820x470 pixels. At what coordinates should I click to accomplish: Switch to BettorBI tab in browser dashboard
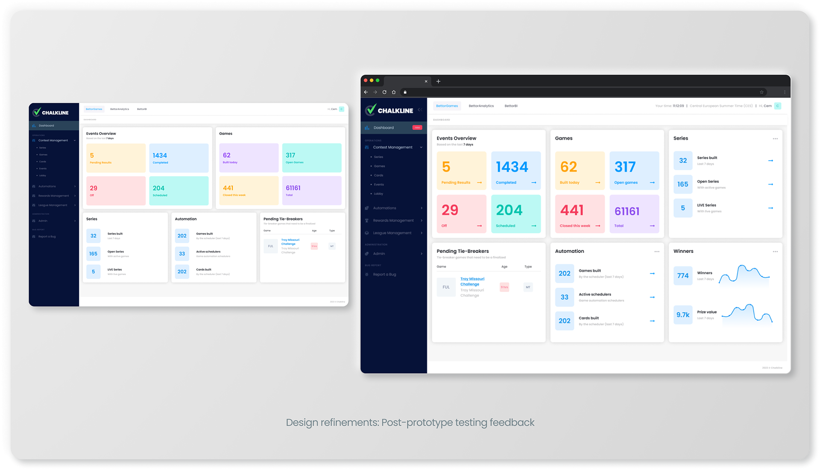[511, 106]
